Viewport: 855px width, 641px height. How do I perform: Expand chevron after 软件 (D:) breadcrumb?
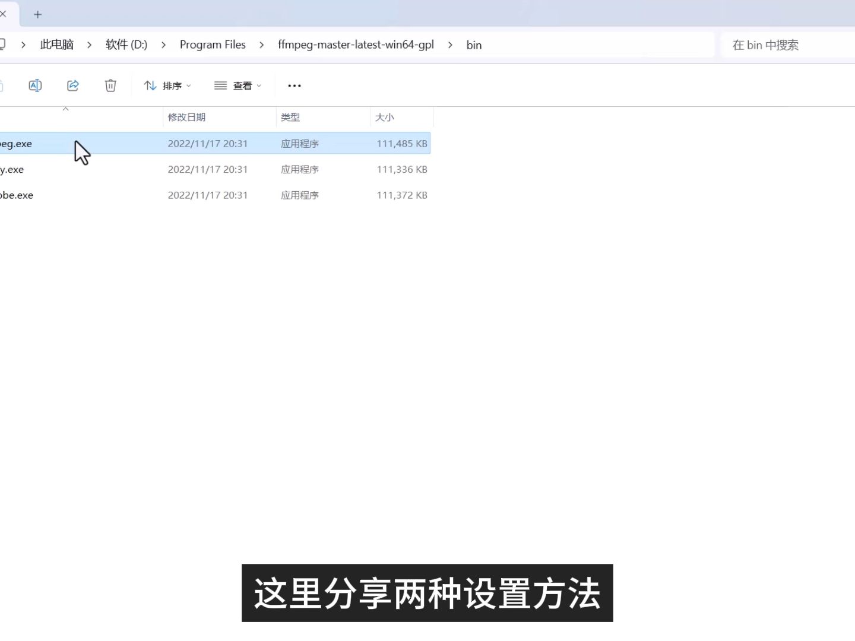click(164, 45)
